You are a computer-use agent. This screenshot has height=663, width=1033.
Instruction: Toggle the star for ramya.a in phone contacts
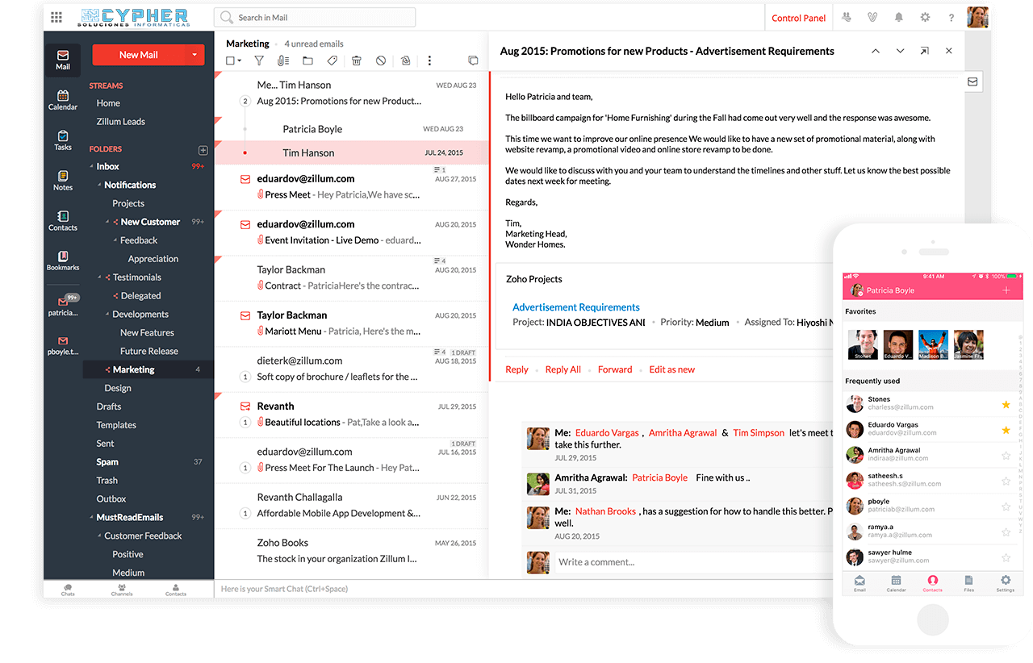coord(1006,532)
